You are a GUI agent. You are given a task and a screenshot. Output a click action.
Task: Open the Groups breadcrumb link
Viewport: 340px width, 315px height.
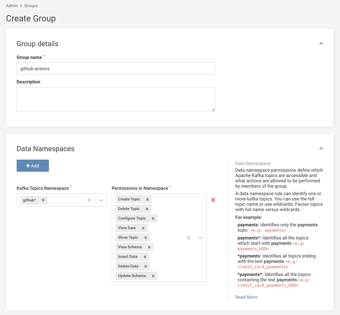click(31, 6)
